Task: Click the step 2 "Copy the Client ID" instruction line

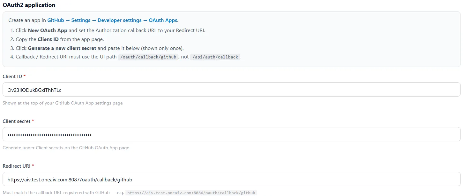Action: coord(60,39)
